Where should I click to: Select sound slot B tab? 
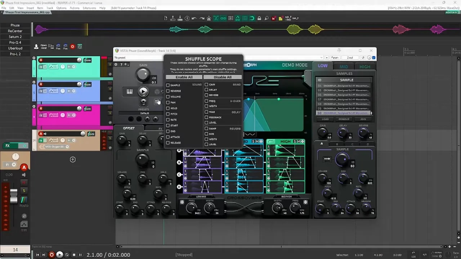337,144
